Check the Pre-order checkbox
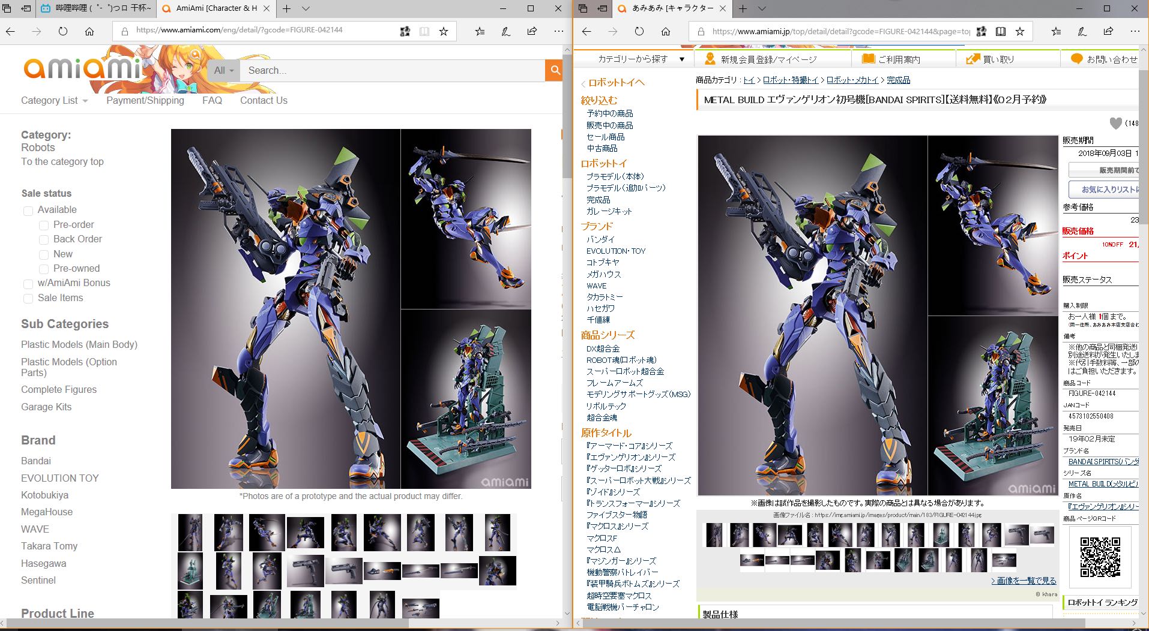1149x631 pixels. (x=44, y=225)
